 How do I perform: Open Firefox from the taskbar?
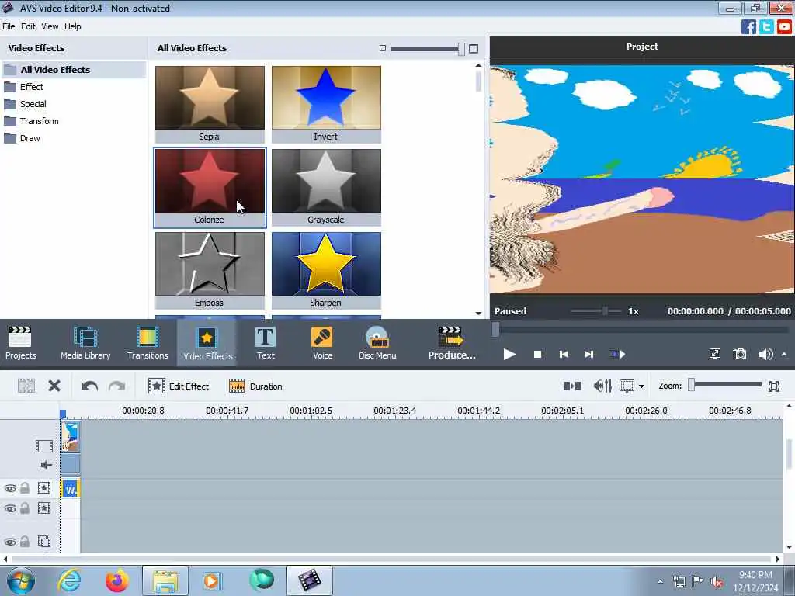click(x=116, y=580)
